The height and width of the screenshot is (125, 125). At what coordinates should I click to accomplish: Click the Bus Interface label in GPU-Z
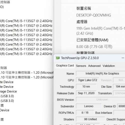point(104,113)
